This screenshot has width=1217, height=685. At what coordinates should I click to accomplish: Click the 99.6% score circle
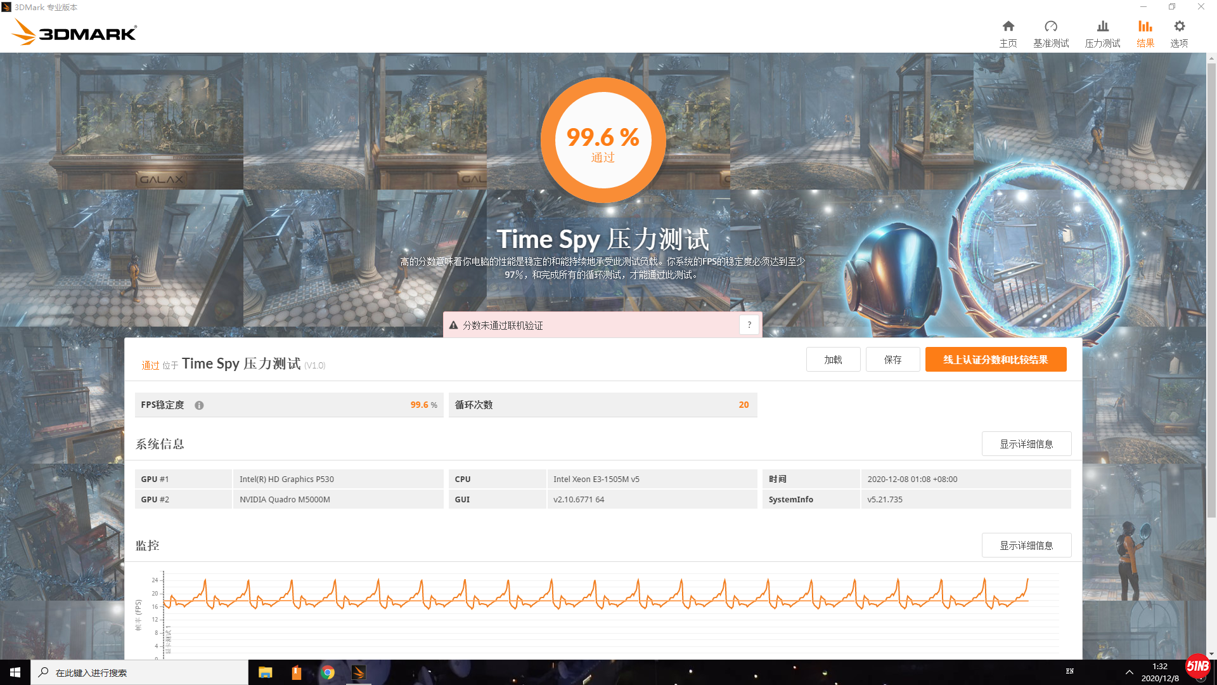point(603,140)
